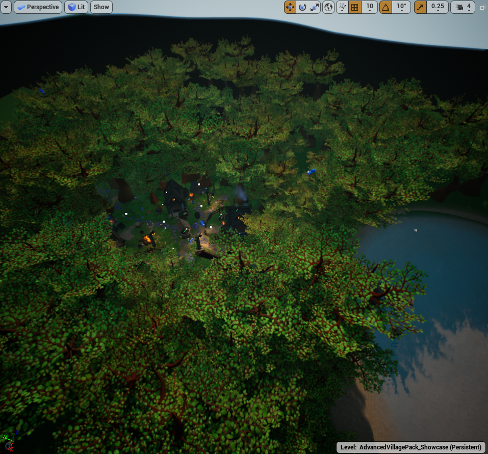Select the Translate (move) tool
The width and height of the screenshot is (488, 454).
(290, 7)
